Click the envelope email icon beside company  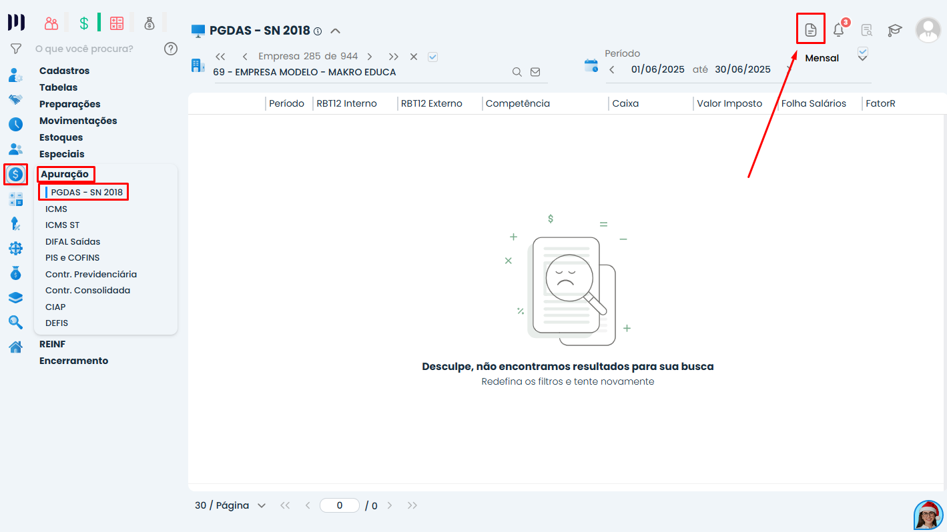click(x=535, y=72)
